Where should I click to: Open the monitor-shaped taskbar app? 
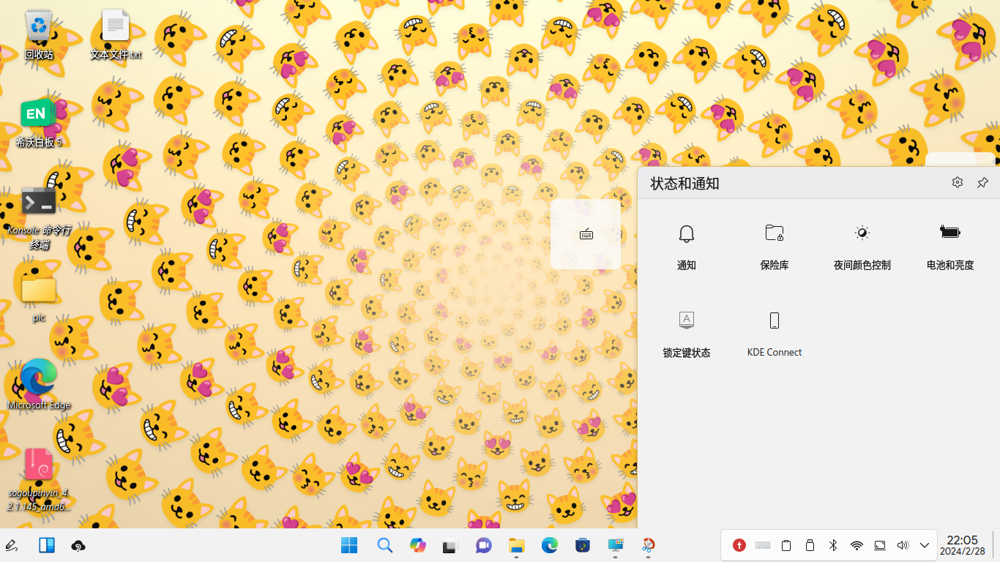(x=616, y=545)
